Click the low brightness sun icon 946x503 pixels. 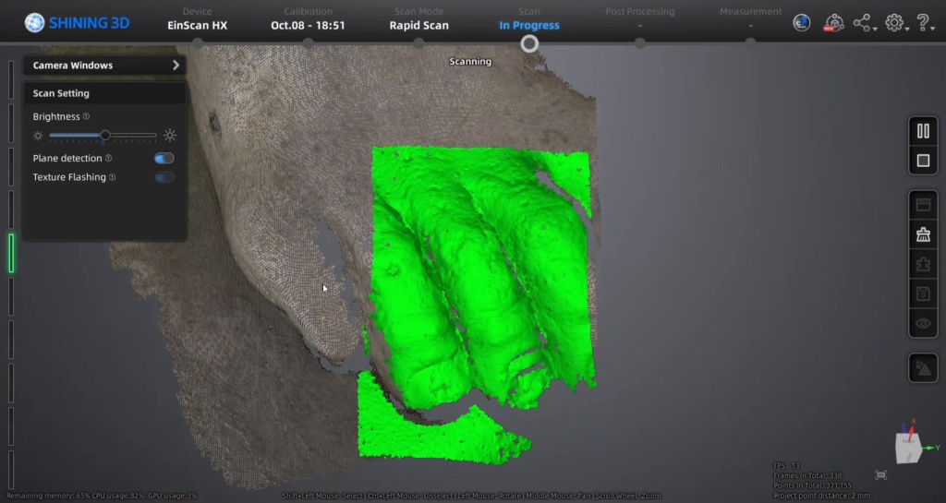(x=38, y=136)
